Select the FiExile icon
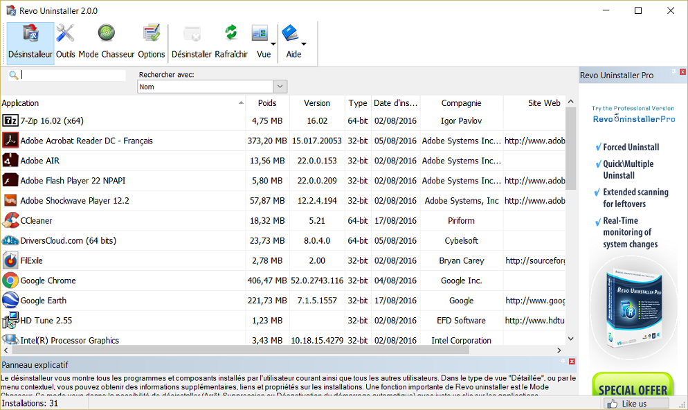The image size is (688, 410). click(x=10, y=260)
